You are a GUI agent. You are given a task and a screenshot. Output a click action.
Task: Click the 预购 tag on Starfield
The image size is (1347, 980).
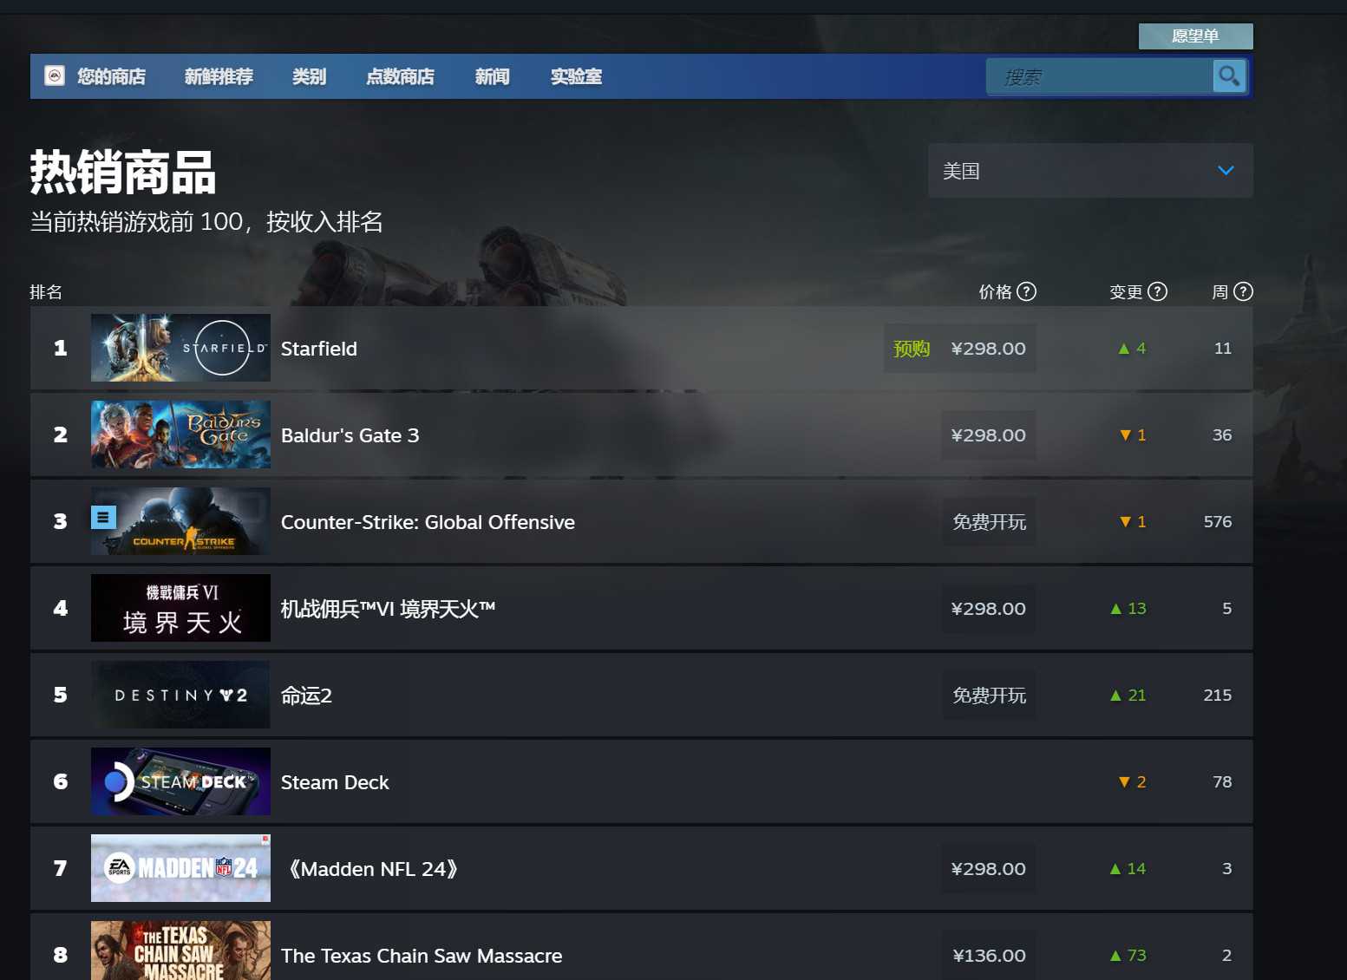910,348
